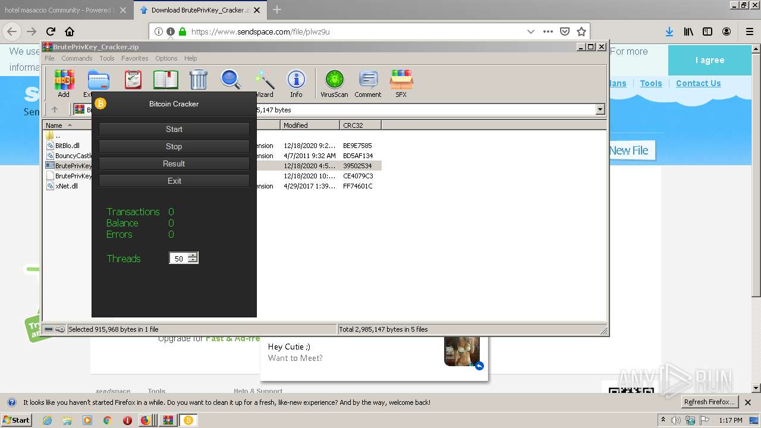Select the parent folder '..' row
Viewport: 761px width, 428px height.
[x=57, y=136]
